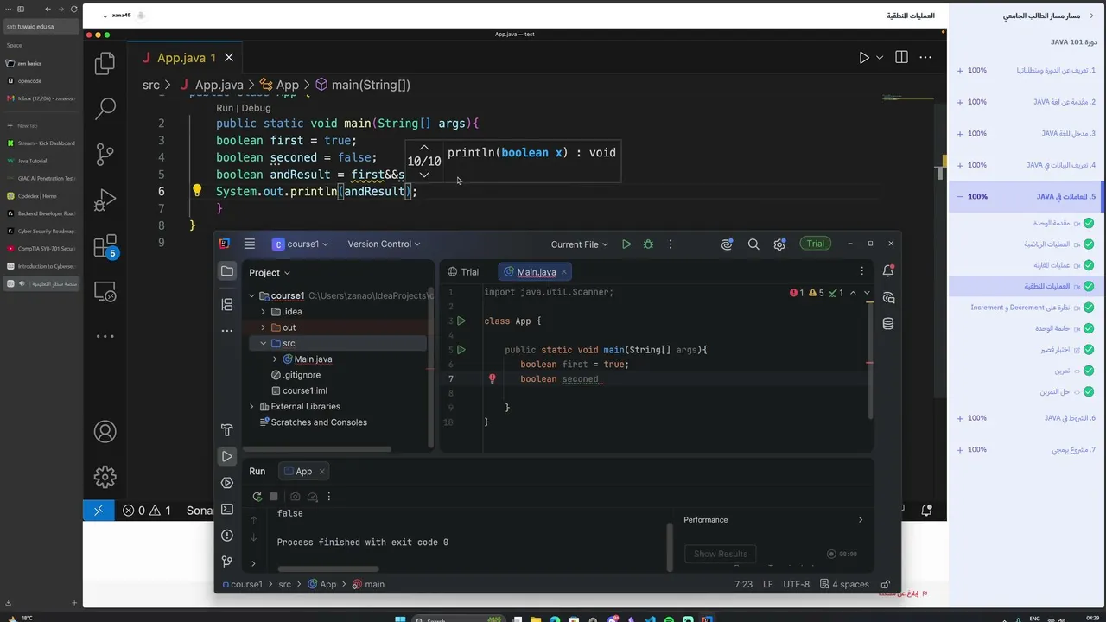Expand the .idea folder in Project tree
This screenshot has width=1106, height=622.
pos(263,312)
